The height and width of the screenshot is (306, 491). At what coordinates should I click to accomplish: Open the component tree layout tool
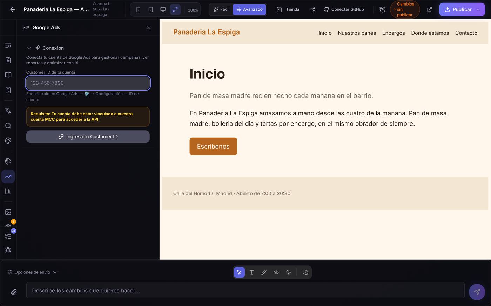coord(305,272)
